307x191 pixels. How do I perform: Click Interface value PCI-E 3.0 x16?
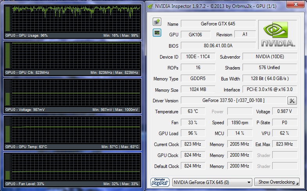click(270, 89)
